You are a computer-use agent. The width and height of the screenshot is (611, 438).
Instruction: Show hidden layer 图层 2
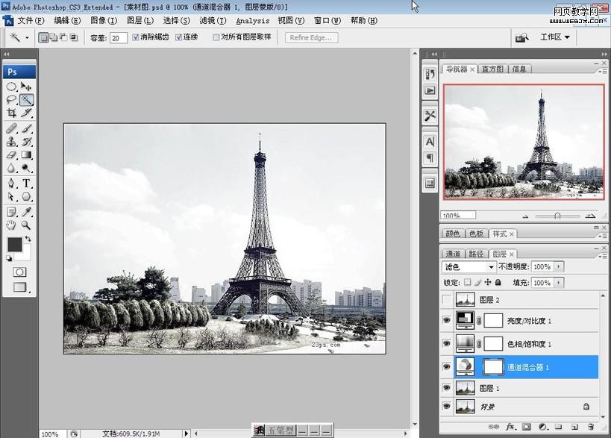tap(447, 300)
